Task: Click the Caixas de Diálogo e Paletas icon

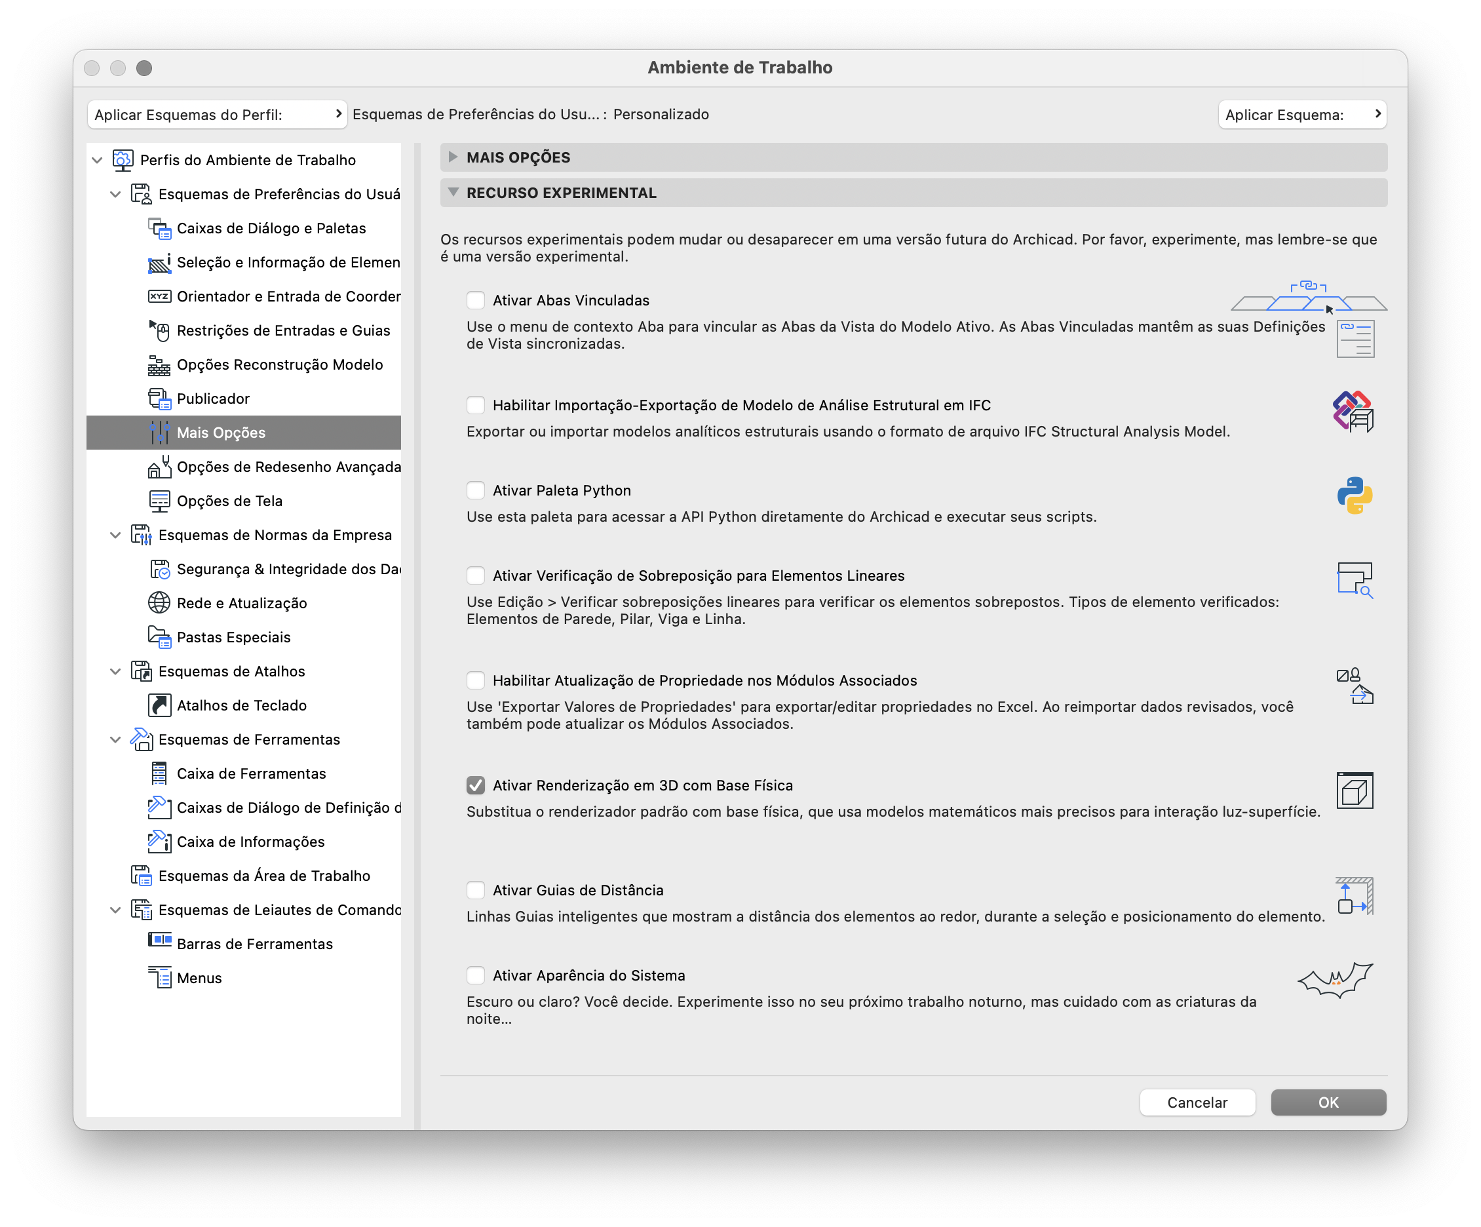Action: pyautogui.click(x=159, y=229)
